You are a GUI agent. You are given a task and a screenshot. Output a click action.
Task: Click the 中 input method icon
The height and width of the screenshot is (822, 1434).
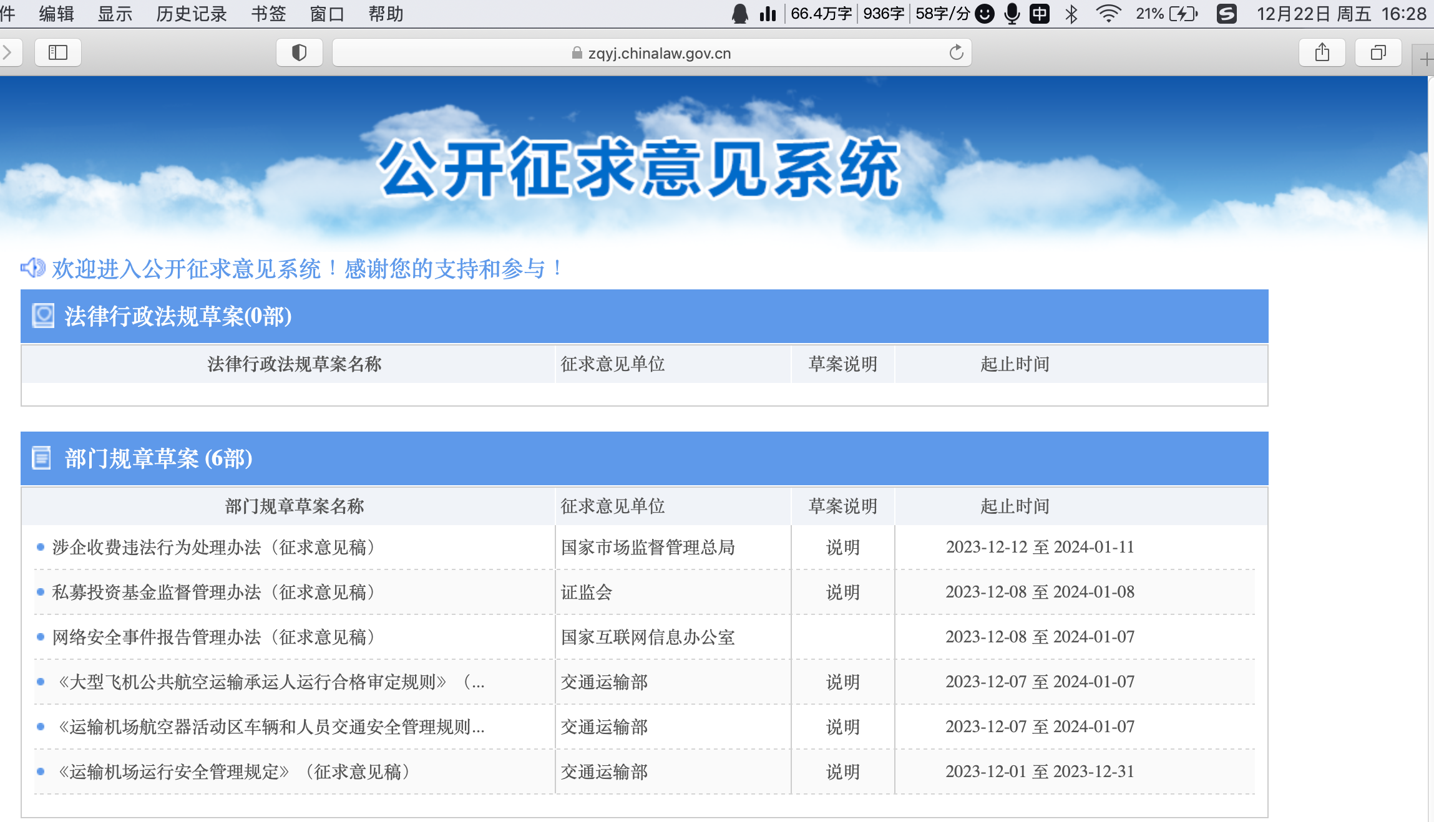click(x=1040, y=14)
